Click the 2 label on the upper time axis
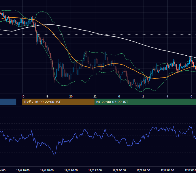The height and width of the screenshot is (173, 196). 143,97
